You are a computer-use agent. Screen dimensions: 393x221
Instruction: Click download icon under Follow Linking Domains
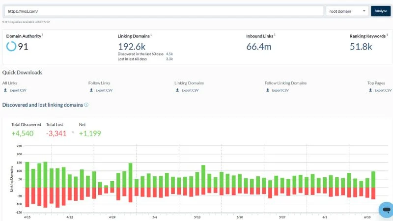(x=268, y=90)
